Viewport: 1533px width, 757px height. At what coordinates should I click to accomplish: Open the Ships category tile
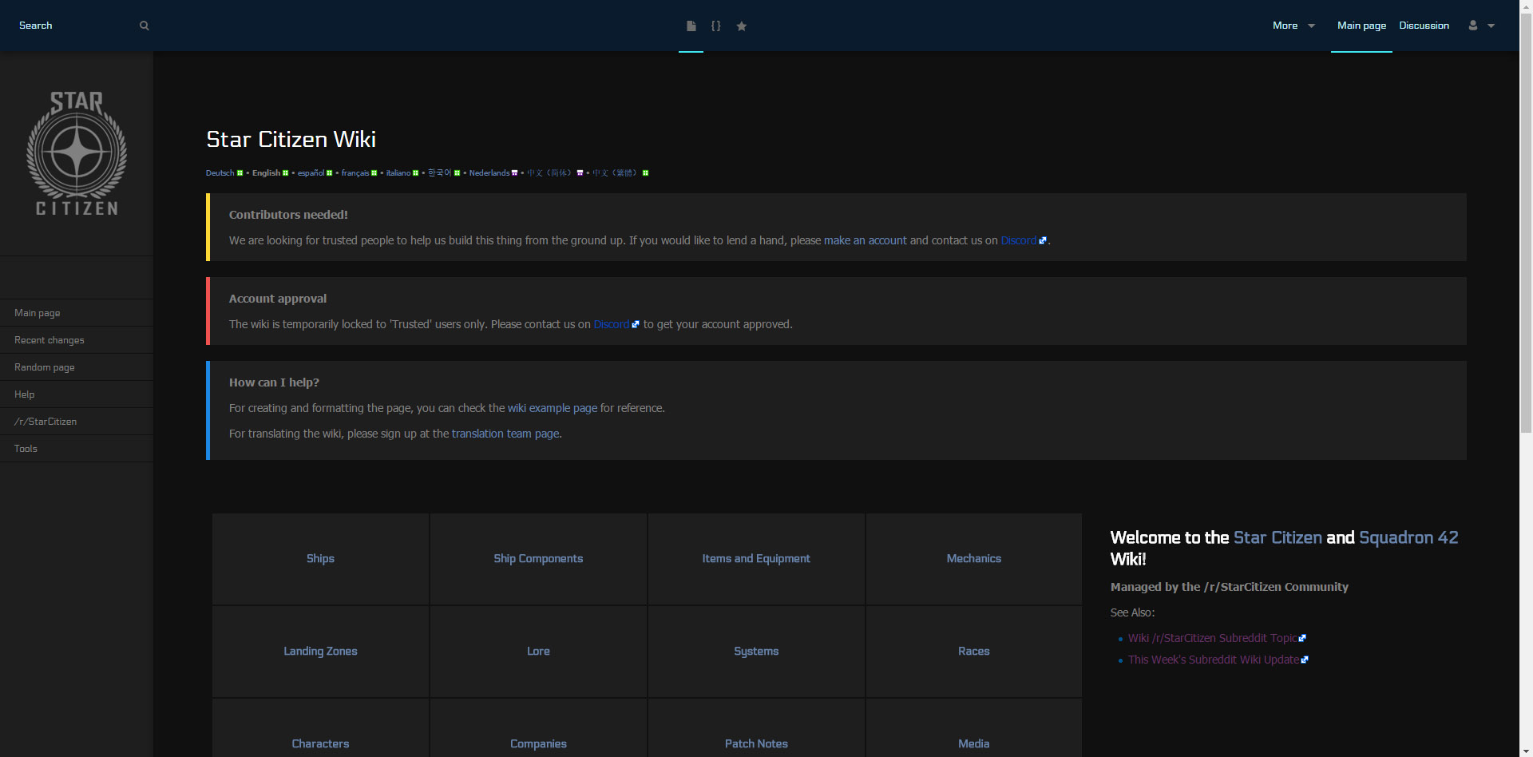point(320,559)
